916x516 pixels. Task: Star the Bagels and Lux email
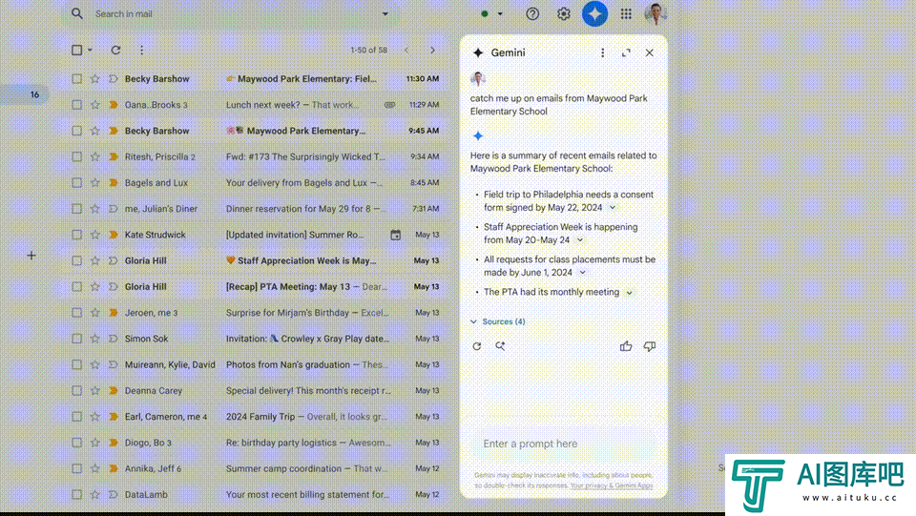[94, 183]
